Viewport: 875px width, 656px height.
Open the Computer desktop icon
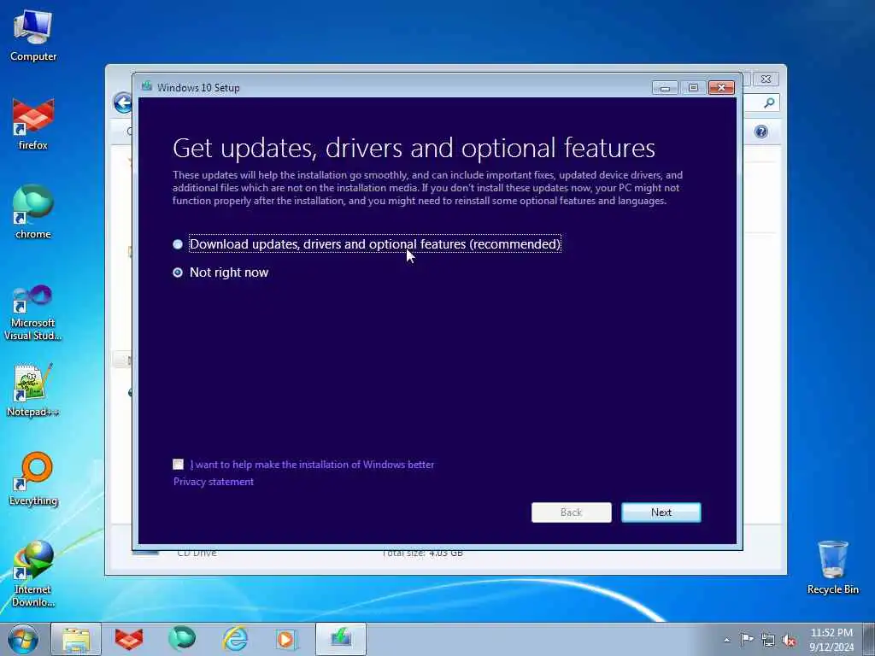click(33, 34)
